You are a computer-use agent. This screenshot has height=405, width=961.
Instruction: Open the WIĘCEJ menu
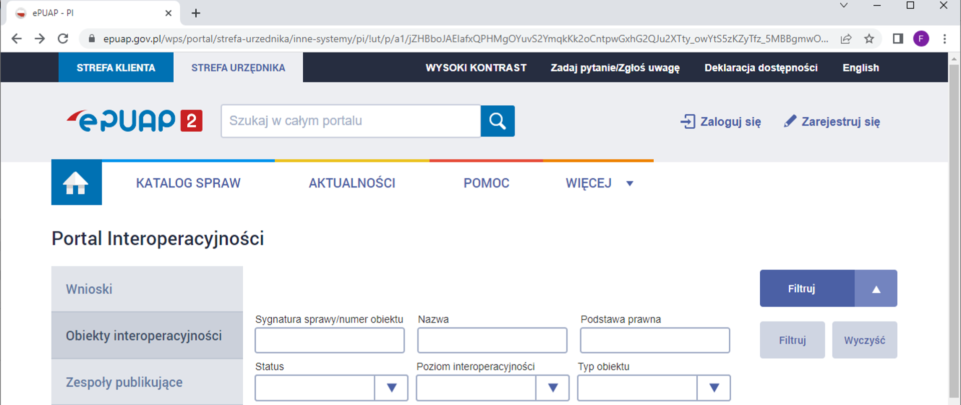point(599,183)
